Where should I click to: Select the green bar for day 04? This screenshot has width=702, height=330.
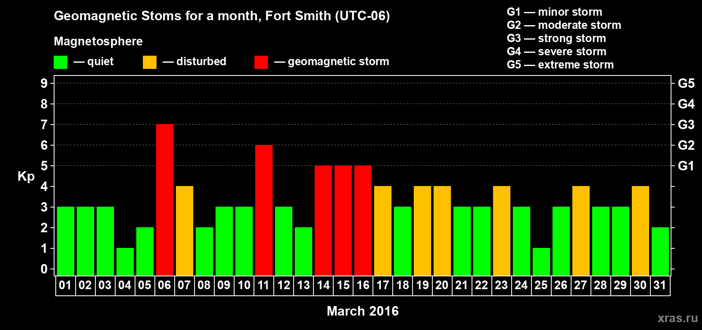point(125,262)
